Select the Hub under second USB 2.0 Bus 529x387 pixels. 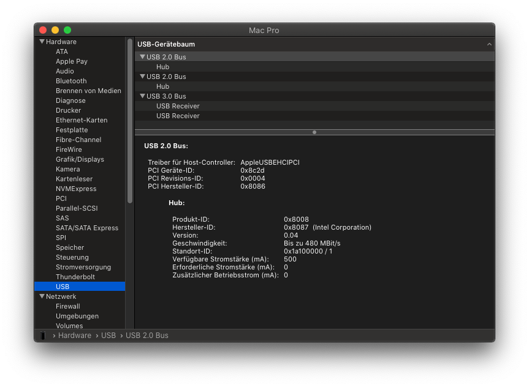(162, 86)
